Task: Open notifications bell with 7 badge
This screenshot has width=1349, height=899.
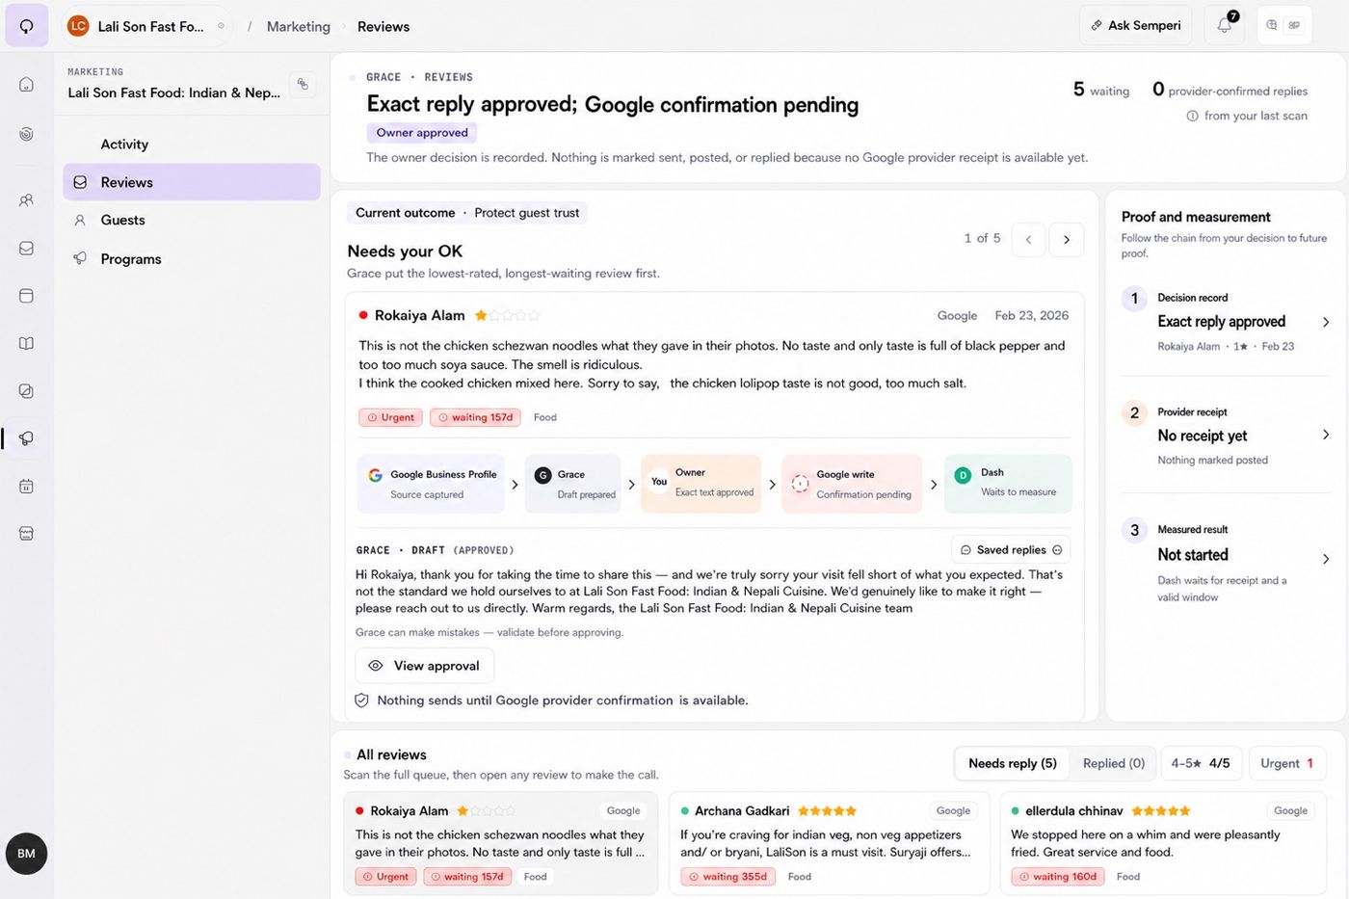Action: tap(1225, 26)
